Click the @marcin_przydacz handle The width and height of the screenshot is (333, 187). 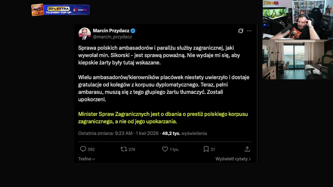click(x=112, y=37)
